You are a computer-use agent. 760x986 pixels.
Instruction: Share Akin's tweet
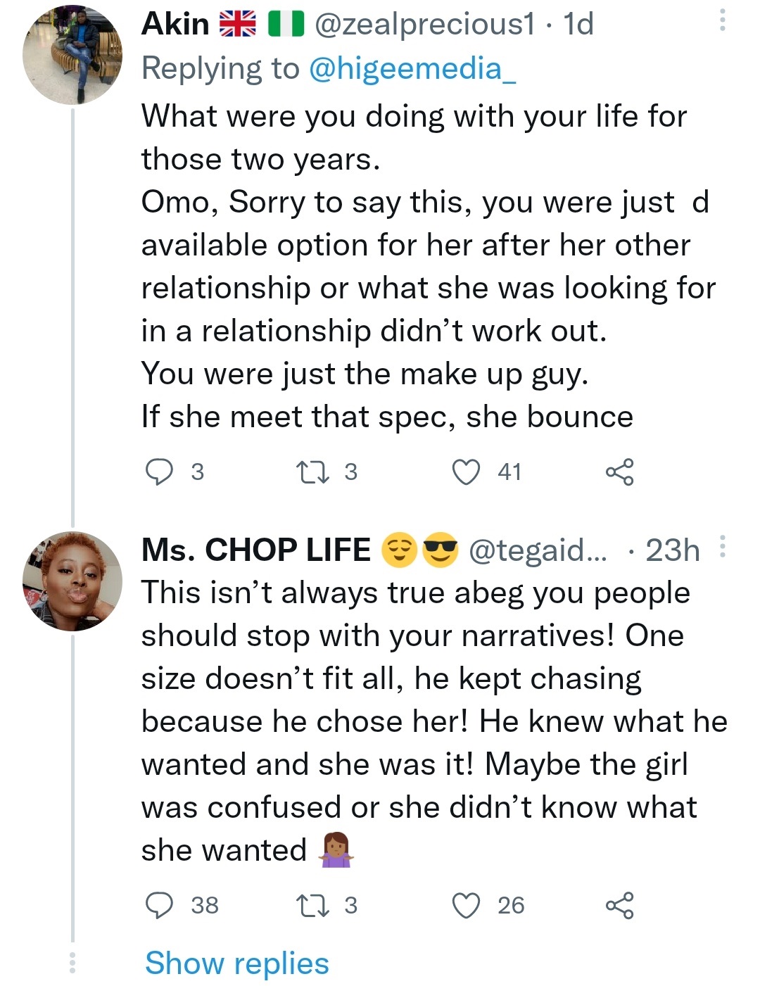[x=619, y=472]
